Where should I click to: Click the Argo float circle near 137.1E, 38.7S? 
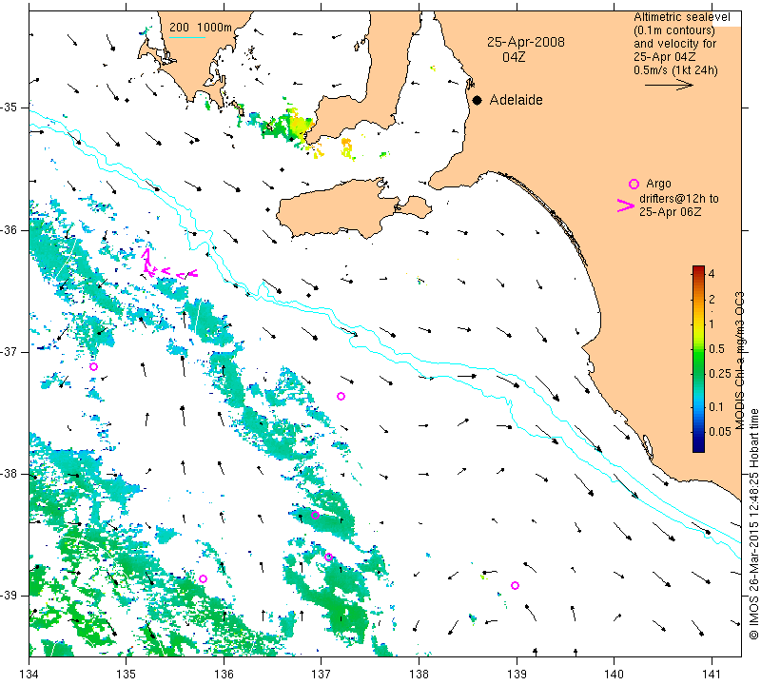[328, 557]
